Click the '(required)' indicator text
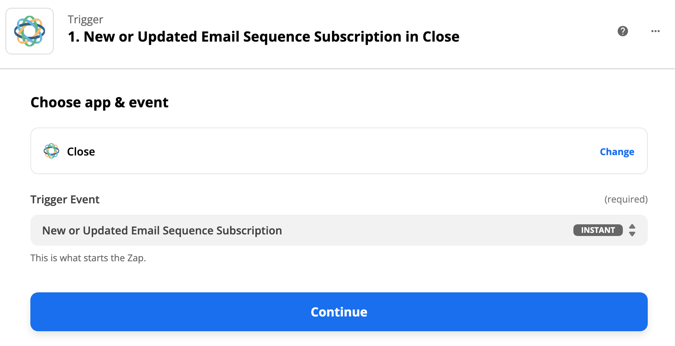Image resolution: width=675 pixels, height=346 pixels. (x=626, y=199)
